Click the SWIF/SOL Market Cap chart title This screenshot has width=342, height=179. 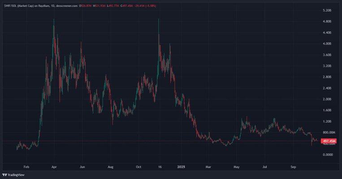[x=25, y=4]
